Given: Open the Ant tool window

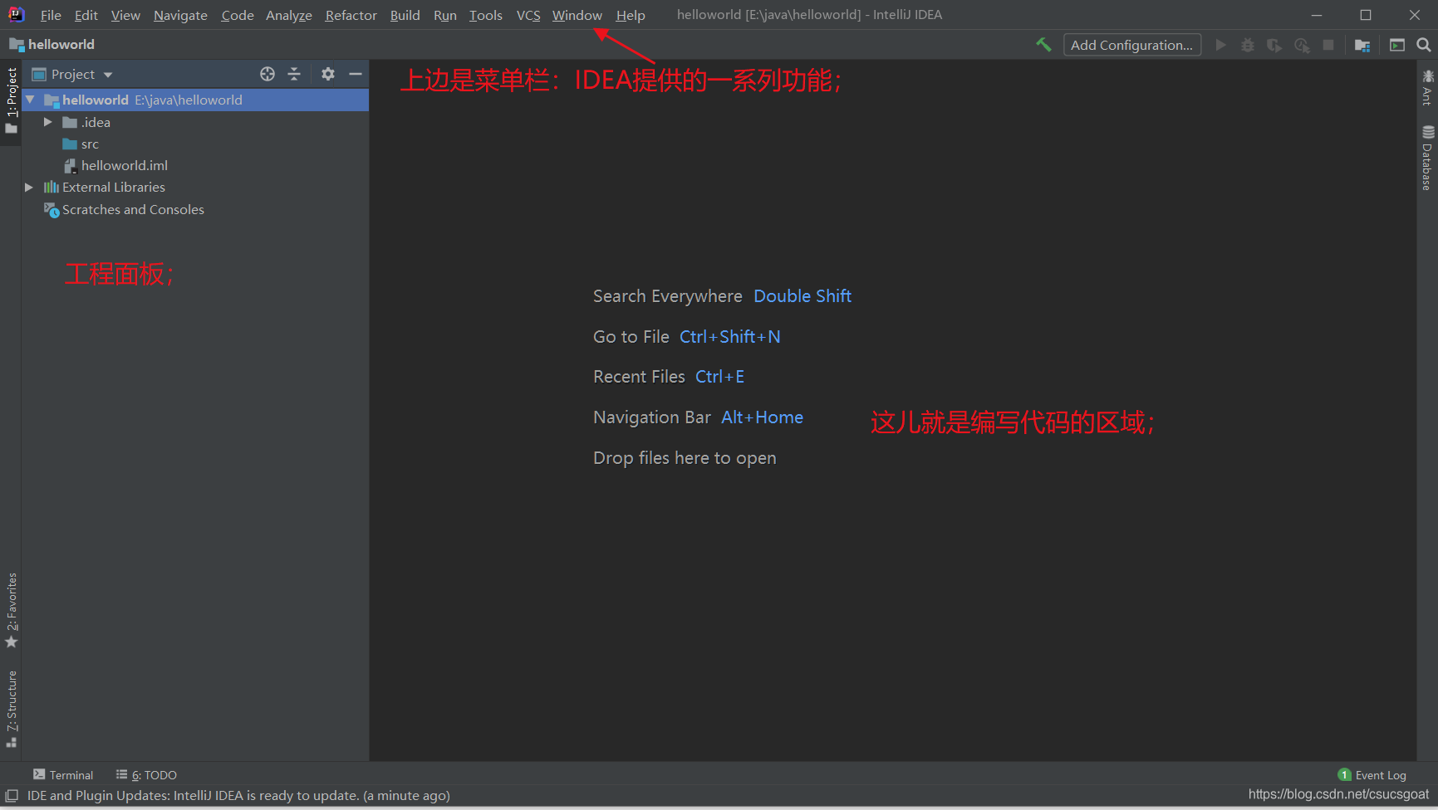Looking at the screenshot, I should click(x=1427, y=87).
